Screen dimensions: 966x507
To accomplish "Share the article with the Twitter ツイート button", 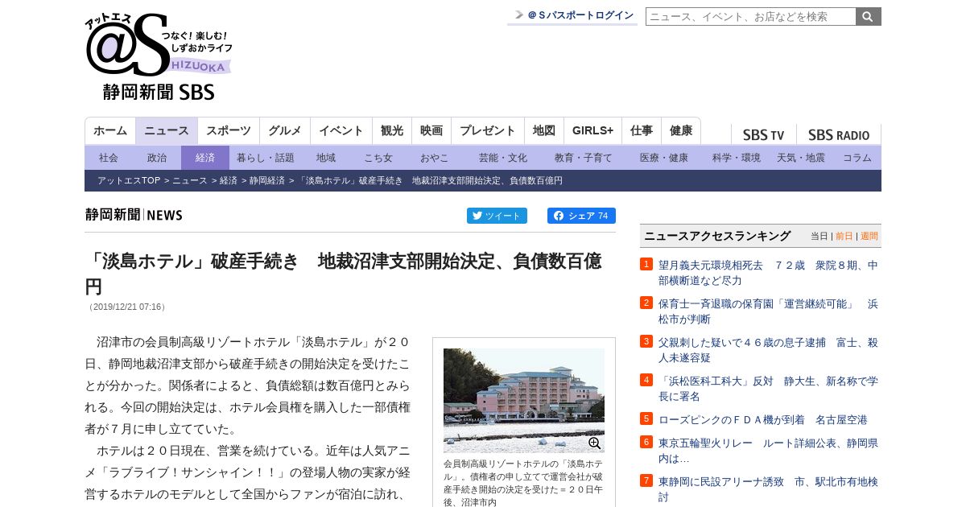I will [x=497, y=216].
